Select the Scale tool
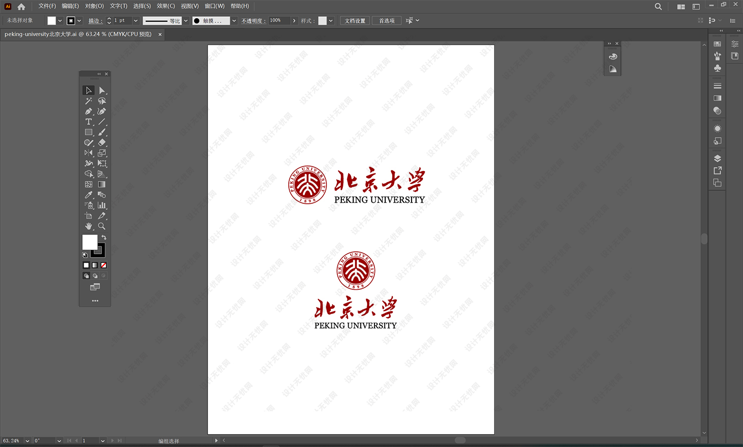This screenshot has width=743, height=447. (102, 153)
